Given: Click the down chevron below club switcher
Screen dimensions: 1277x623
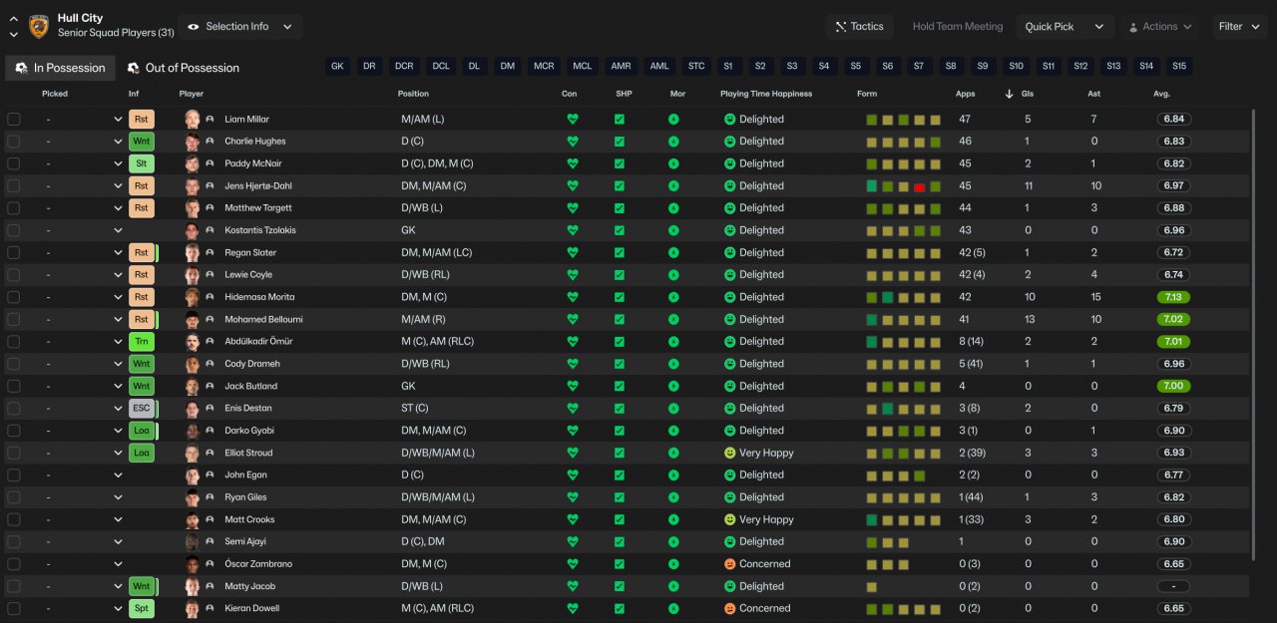Looking at the screenshot, I should 13,35.
